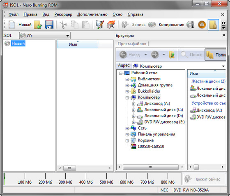Image resolution: width=230 pixels, height=196 pixels.
Task: Collapse the Рабочий стол tree node
Action: click(x=121, y=73)
